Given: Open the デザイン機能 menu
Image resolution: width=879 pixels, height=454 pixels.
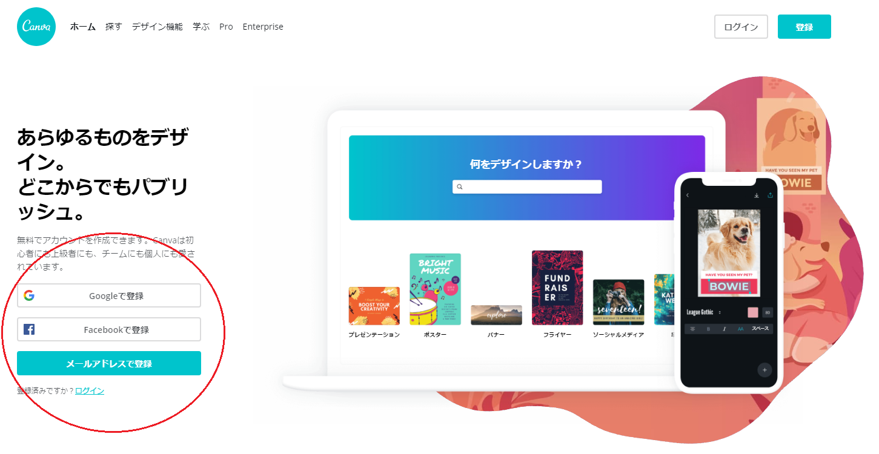Looking at the screenshot, I should pyautogui.click(x=157, y=27).
